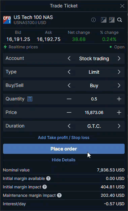Click the Place order button
This screenshot has width=128, height=211.
pos(64,149)
